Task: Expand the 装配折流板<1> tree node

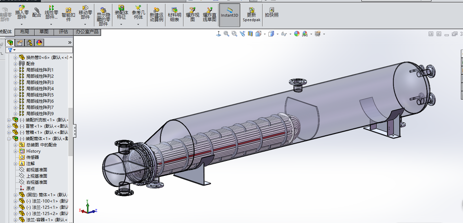Action: (x=9, y=120)
